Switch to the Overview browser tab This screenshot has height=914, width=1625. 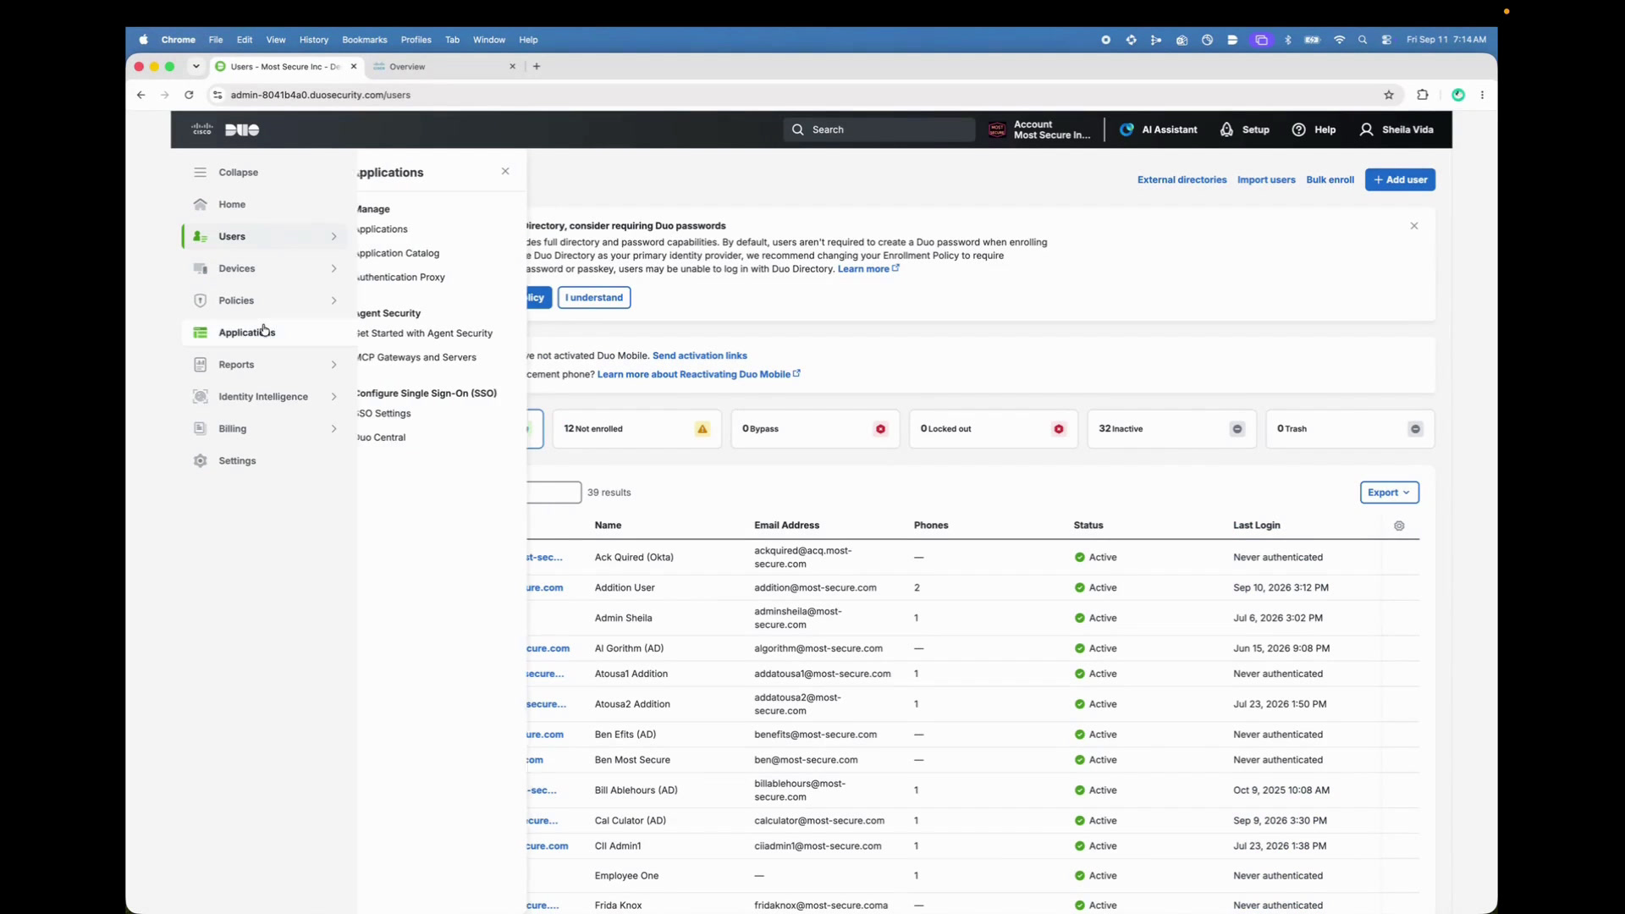click(x=444, y=66)
